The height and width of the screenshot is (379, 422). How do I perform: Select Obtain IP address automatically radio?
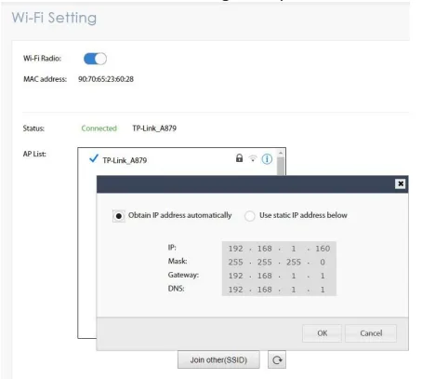(x=119, y=216)
